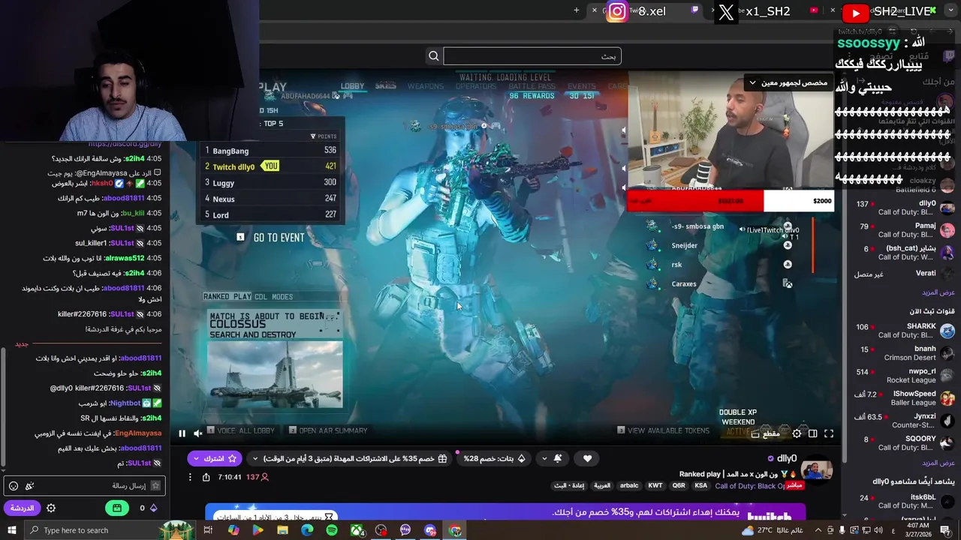Select the KSA stream tag
The width and height of the screenshot is (961, 540).
(700, 485)
